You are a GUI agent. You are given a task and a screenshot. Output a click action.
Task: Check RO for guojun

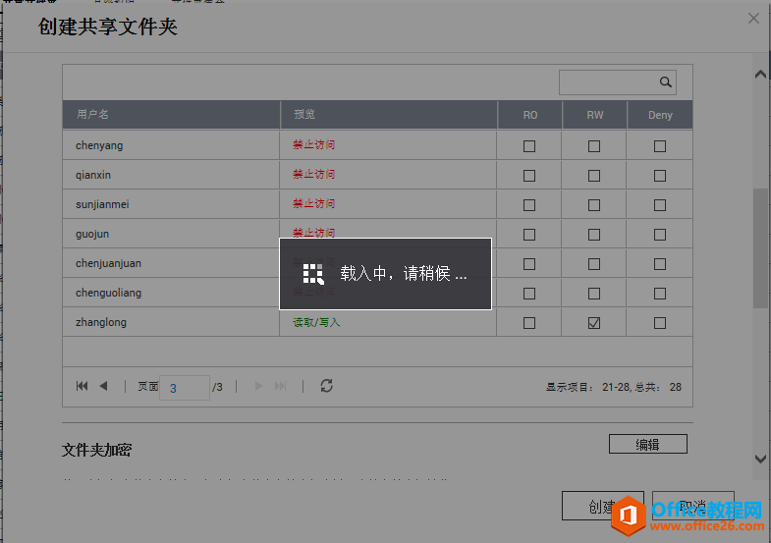[529, 235]
